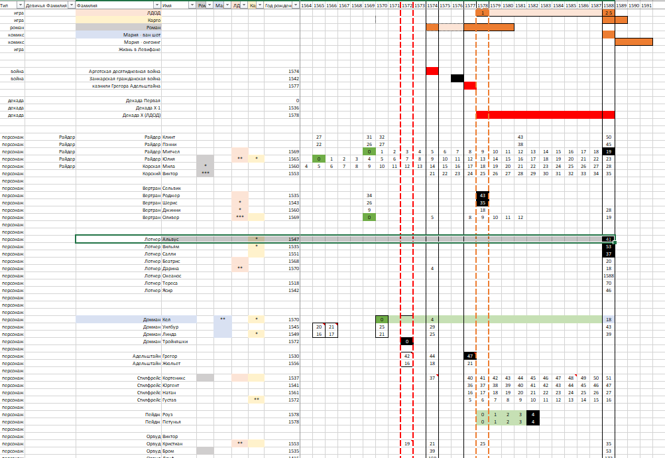Select the name cell Митчел
Image resolution: width=665 pixels, height=458 pixels.
pyautogui.click(x=179, y=151)
